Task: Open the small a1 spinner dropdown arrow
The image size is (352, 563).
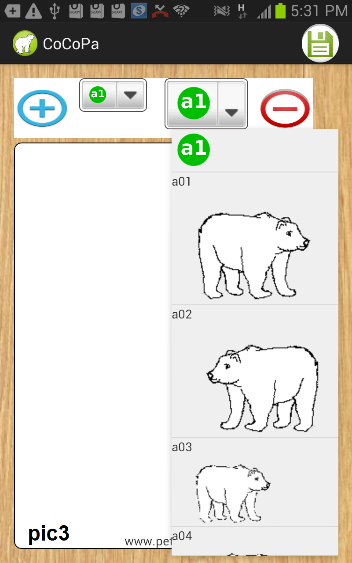Action: pyautogui.click(x=131, y=95)
